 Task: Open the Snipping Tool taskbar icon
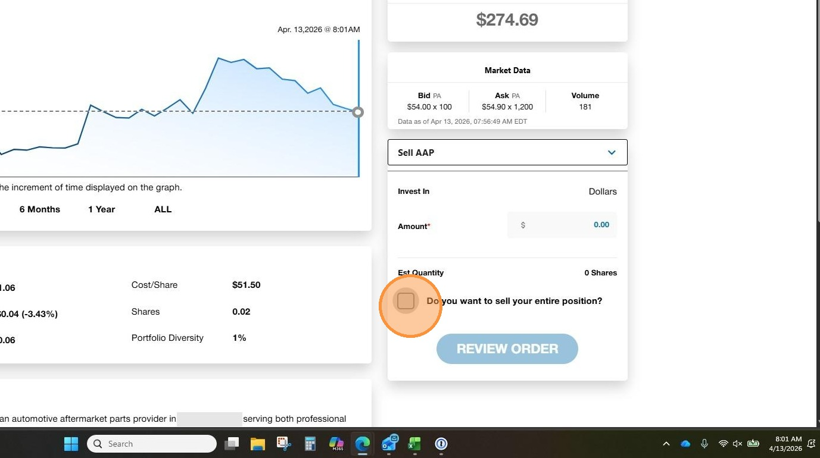point(284,444)
